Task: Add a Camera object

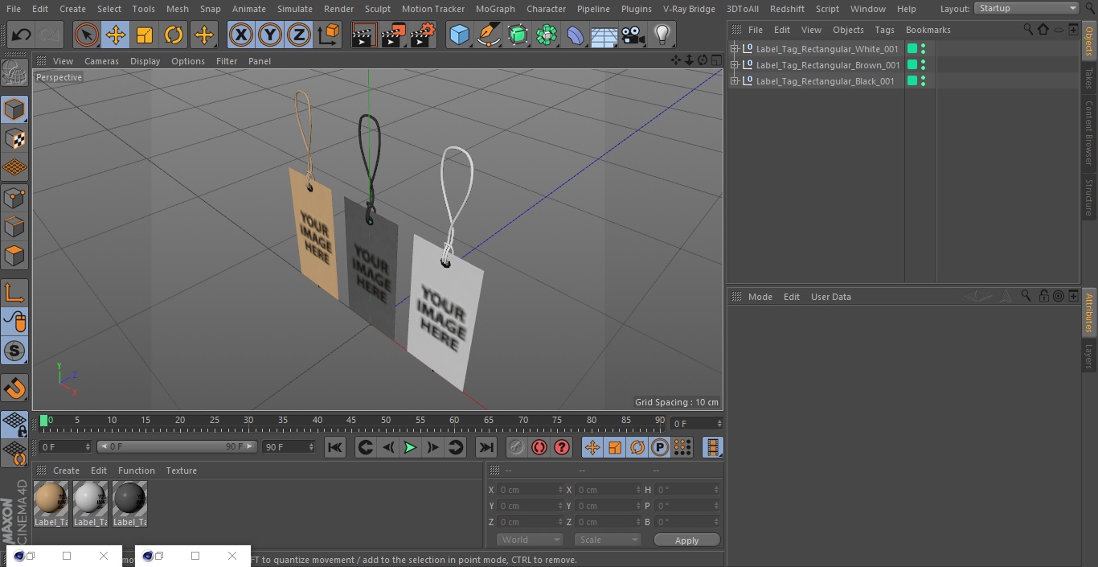Action: [633, 35]
